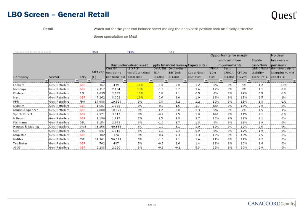
Task: Select the Dunelm company cell
Action: click(30, 106)
